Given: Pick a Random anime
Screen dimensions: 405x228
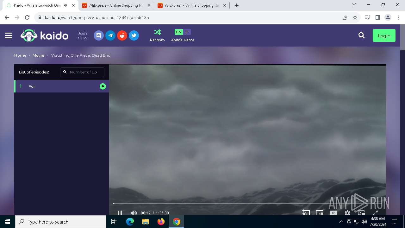Looking at the screenshot, I should click(x=157, y=35).
